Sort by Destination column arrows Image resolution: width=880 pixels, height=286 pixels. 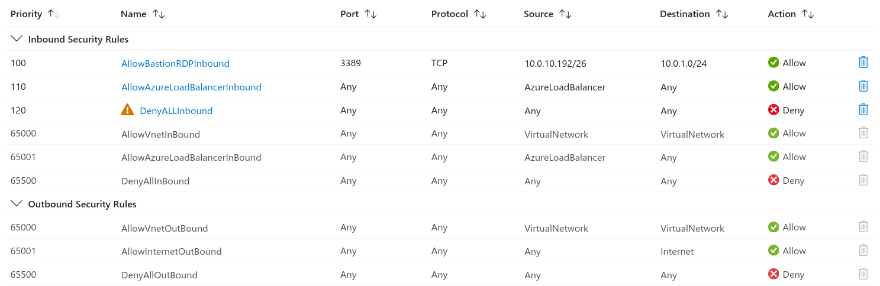(x=722, y=14)
